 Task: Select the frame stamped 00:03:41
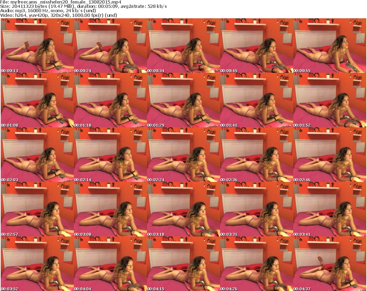coord(330,209)
